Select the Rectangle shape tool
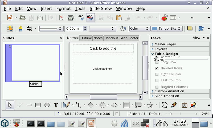Screen dimensions: 213x128 point(38,105)
